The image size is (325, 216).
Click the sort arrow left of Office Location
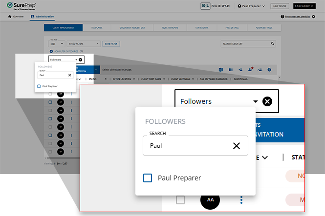pos(106,79)
